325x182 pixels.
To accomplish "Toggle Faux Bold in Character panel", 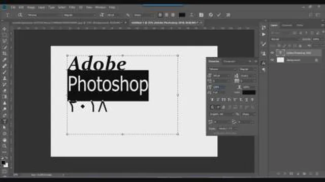I will tap(212, 100).
